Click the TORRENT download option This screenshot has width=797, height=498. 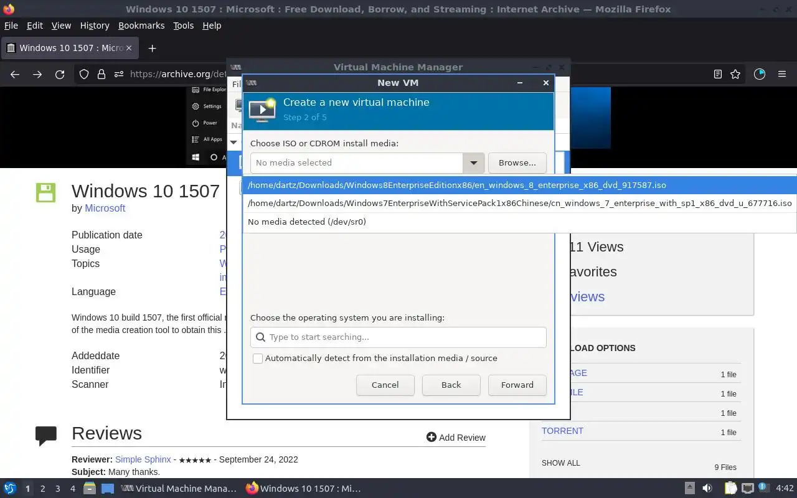coord(562,431)
